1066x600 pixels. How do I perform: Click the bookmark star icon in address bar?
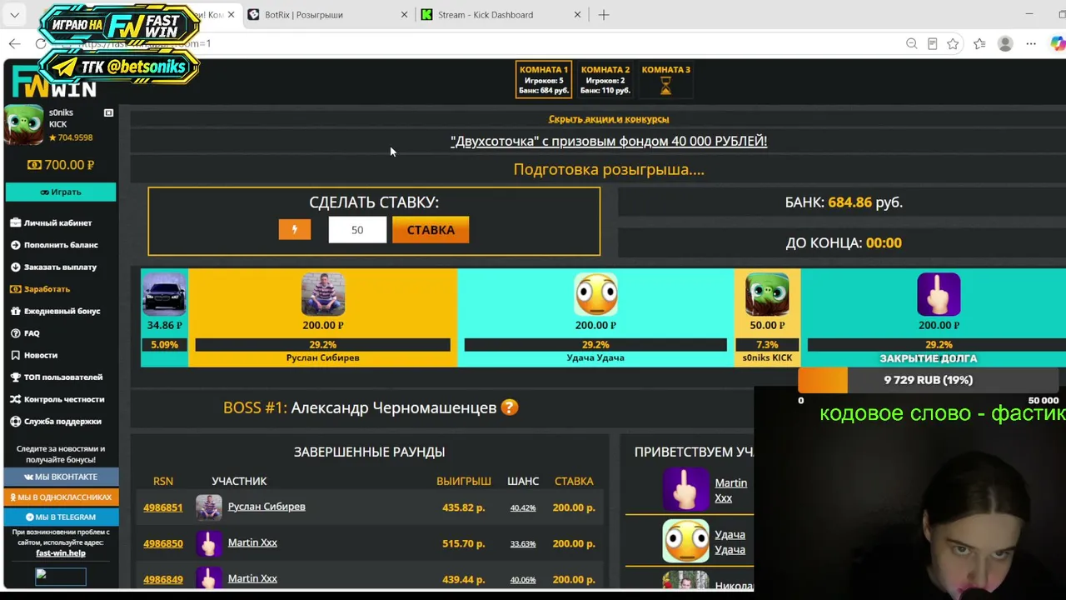953,43
